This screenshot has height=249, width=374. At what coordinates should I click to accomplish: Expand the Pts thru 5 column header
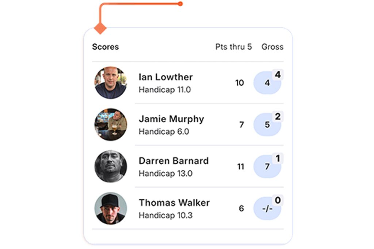click(233, 47)
